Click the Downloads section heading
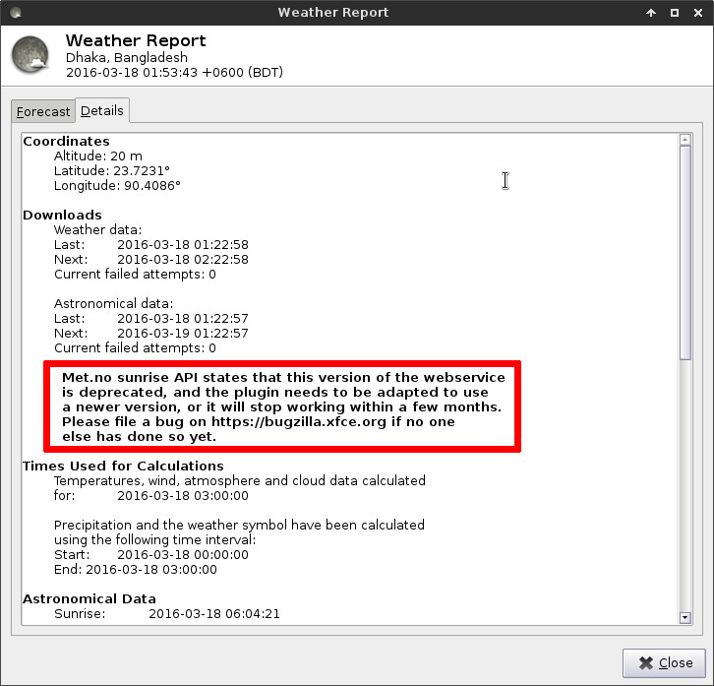The height and width of the screenshot is (686, 714). [x=62, y=215]
